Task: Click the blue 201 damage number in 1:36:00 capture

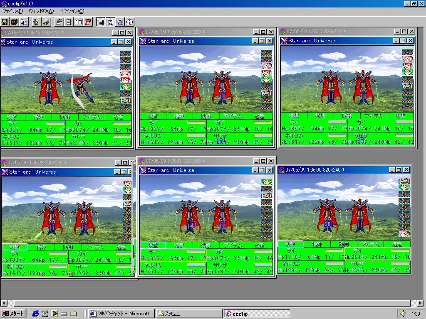Action: (x=329, y=224)
